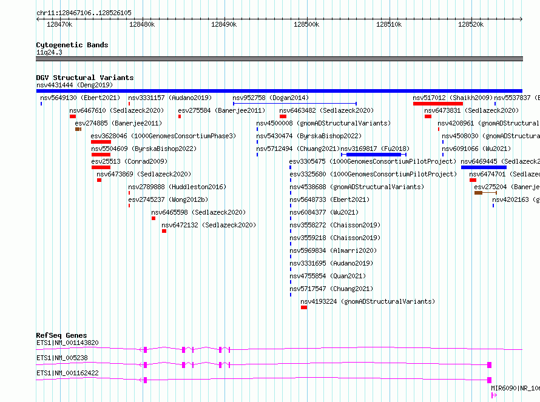
Task: Click the red esv25513 variant bar
Action: click(101, 167)
